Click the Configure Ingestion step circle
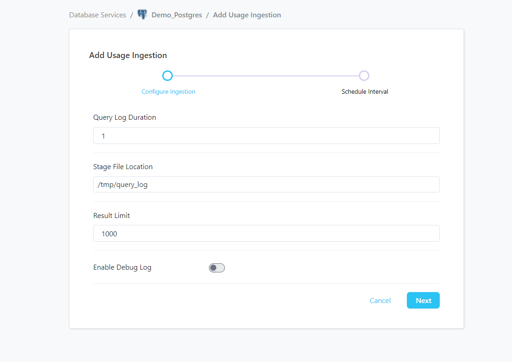 click(x=168, y=75)
